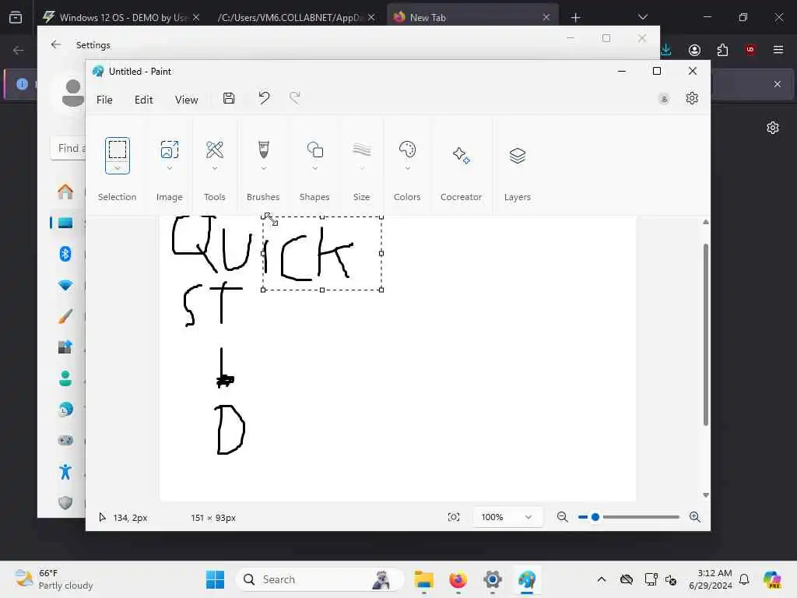Open Home in Settings sidebar
Viewport: 797px width, 598px height.
[x=65, y=192]
